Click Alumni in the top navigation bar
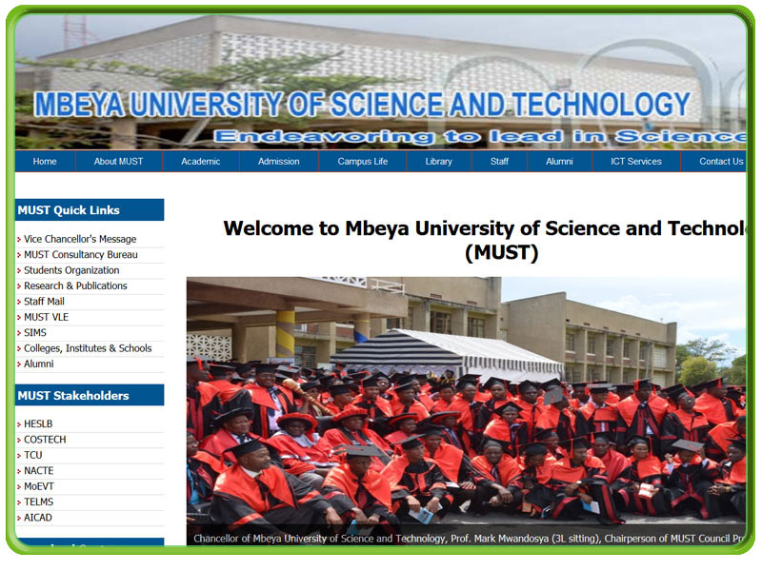The width and height of the screenshot is (762, 571). coord(559,161)
